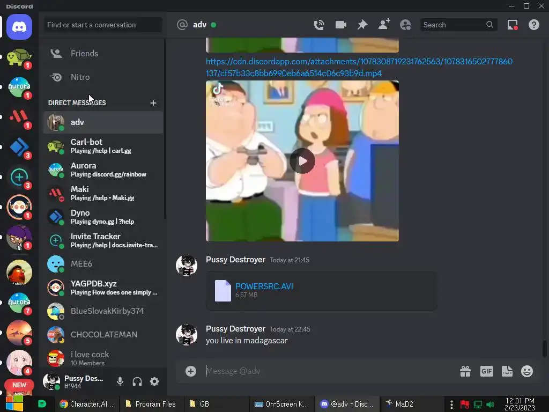Open the emoji picker
The height and width of the screenshot is (412, 549).
coord(527,371)
